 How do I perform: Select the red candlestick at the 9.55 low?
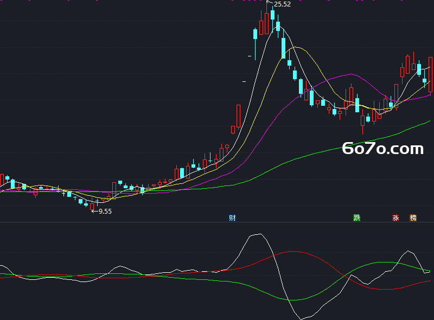tap(92, 206)
